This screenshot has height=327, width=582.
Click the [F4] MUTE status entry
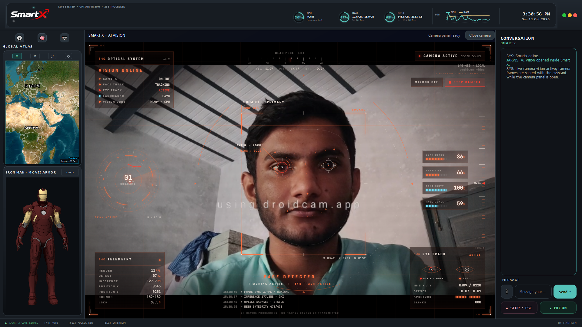click(51, 323)
